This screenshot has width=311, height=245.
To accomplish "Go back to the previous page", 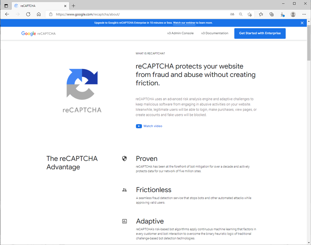I will coord(7,14).
